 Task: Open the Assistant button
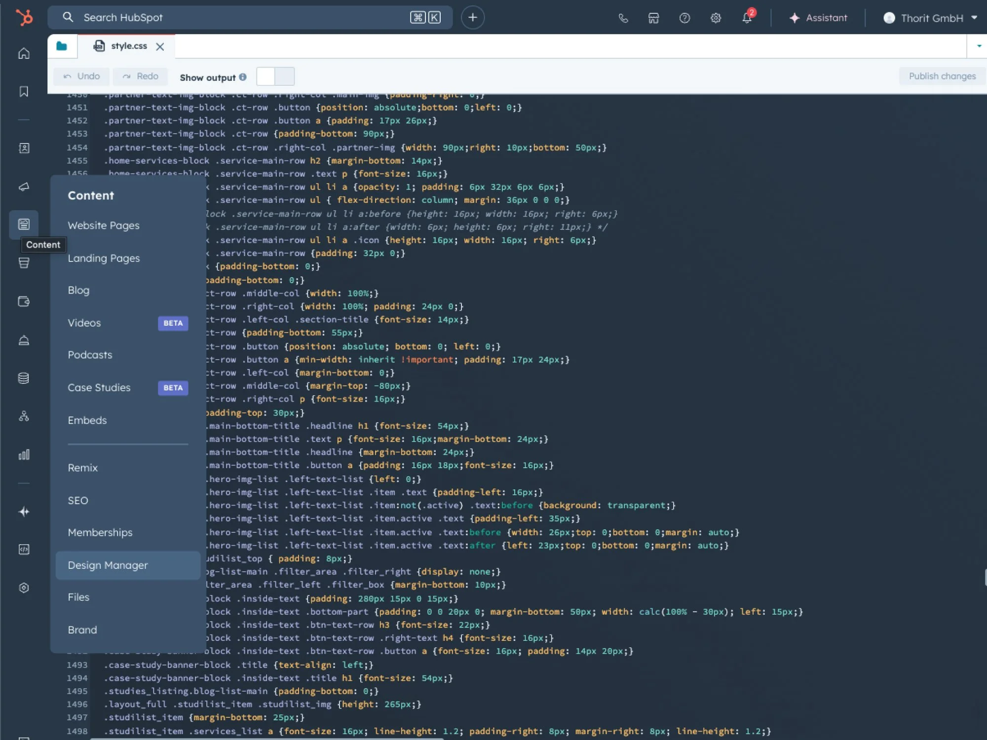[x=818, y=18]
